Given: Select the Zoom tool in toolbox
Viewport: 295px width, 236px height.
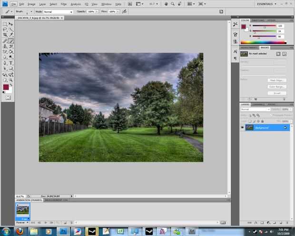Looking at the screenshot, I should (11, 80).
